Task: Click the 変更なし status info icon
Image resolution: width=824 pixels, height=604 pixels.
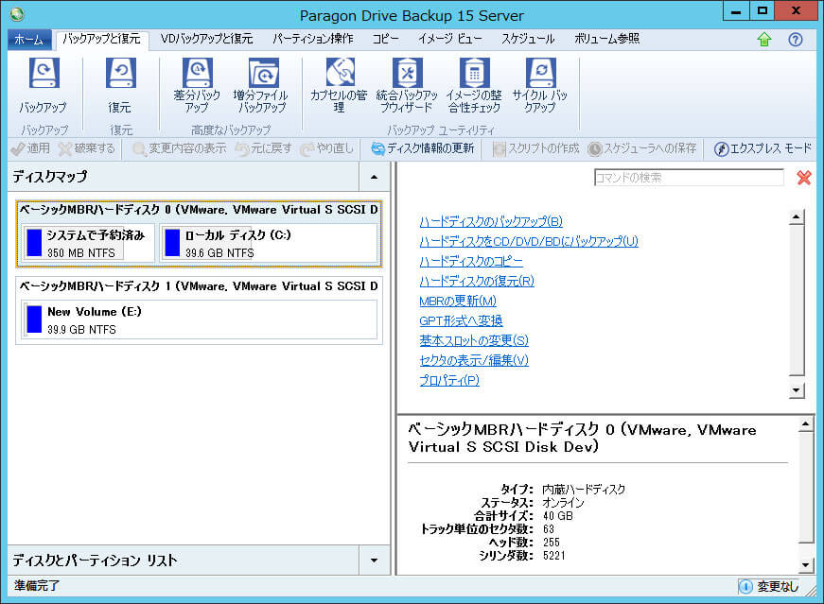Action: [x=745, y=586]
